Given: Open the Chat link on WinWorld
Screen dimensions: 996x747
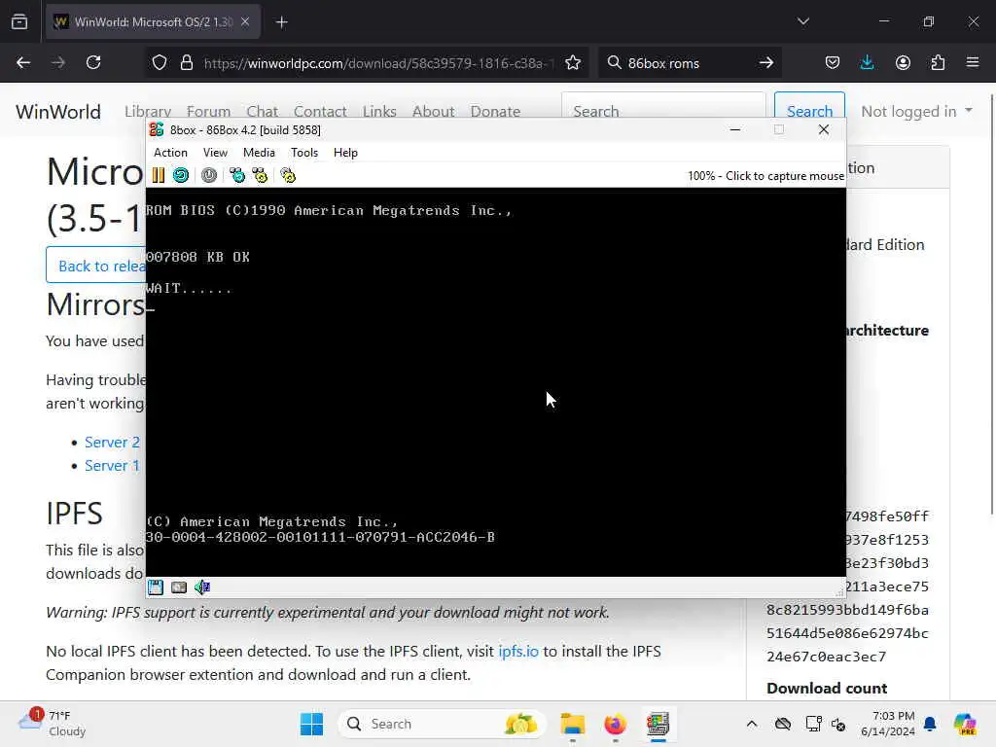Looking at the screenshot, I should pos(263,112).
